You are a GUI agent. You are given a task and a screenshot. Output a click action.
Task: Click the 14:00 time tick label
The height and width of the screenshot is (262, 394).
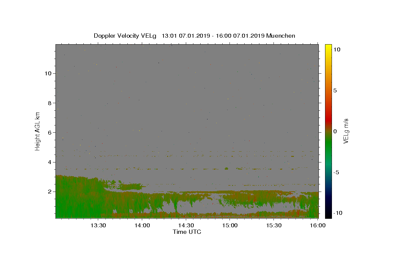[142, 225]
